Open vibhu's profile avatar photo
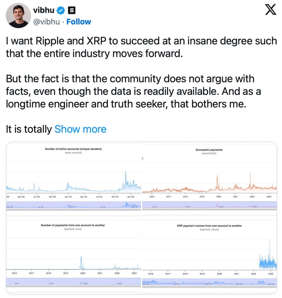 click(x=18, y=15)
